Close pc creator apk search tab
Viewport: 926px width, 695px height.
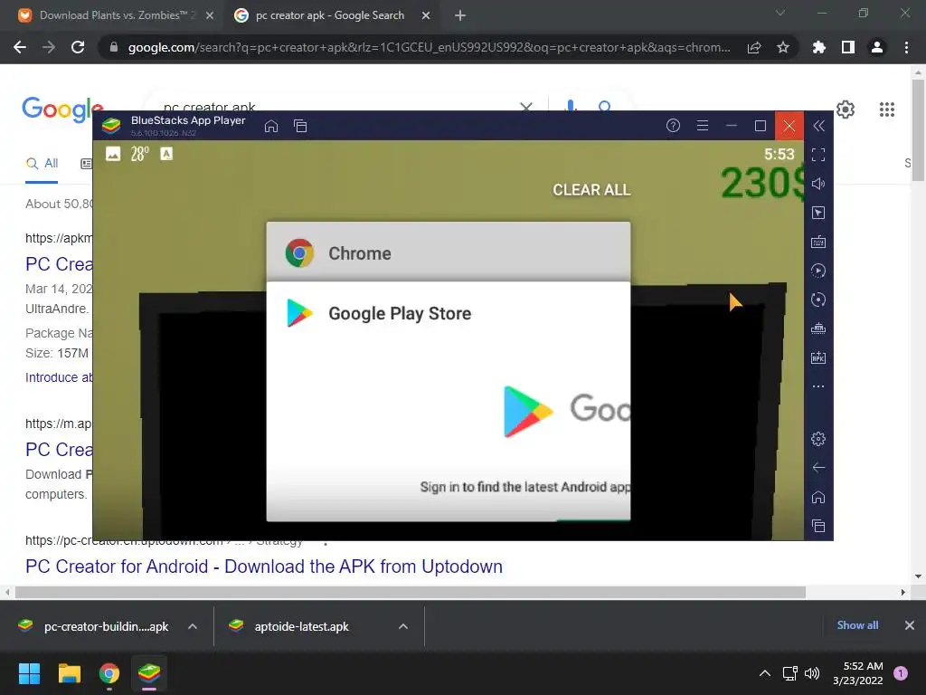(426, 15)
